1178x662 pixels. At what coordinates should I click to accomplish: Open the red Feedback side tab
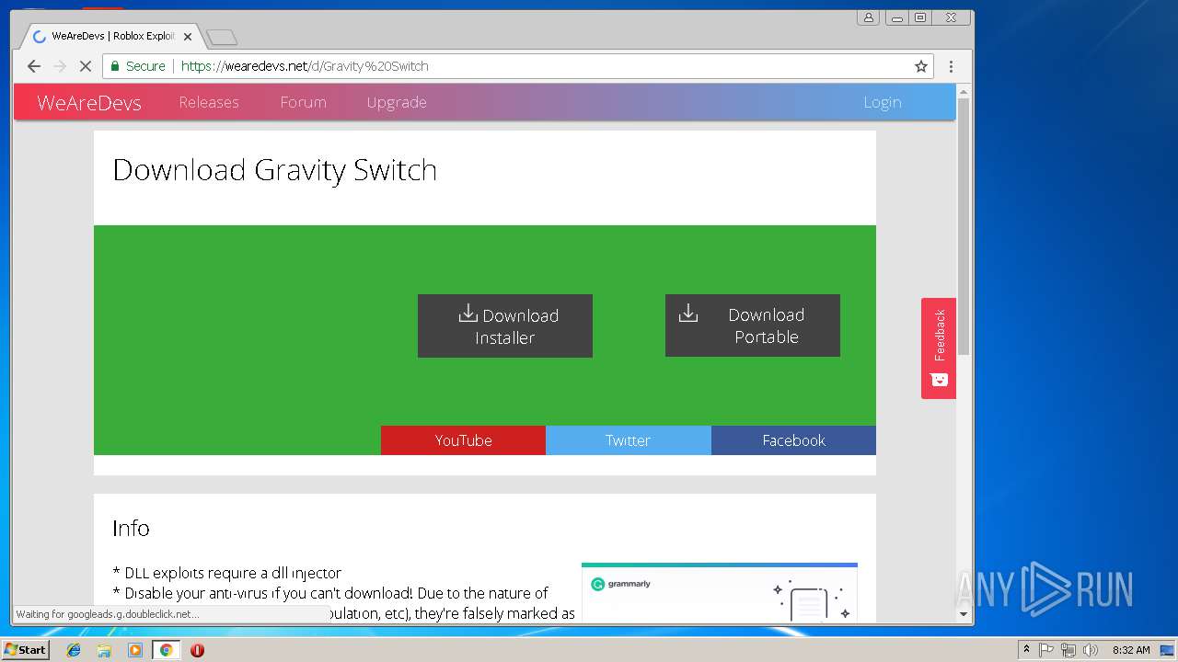(939, 348)
